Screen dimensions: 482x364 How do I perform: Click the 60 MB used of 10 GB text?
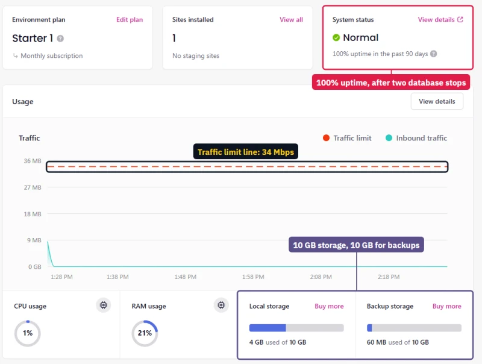click(x=398, y=342)
